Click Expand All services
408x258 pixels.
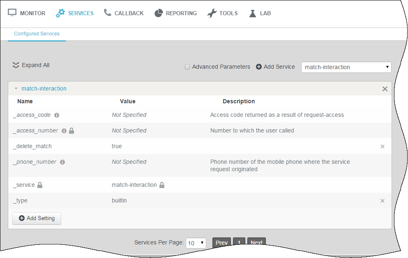coord(31,65)
